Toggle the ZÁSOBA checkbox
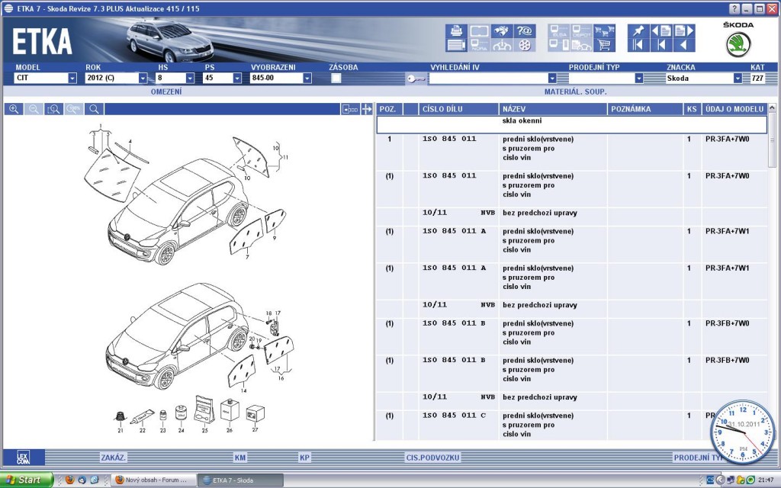Screen dimensions: 781x488 point(336,78)
